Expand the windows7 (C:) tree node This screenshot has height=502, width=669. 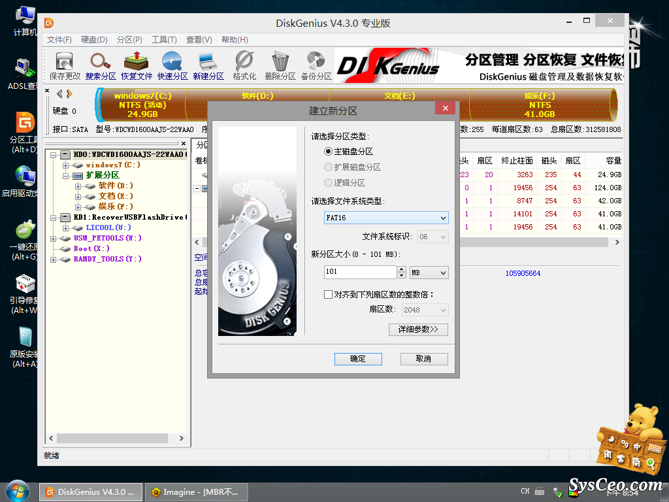point(65,165)
